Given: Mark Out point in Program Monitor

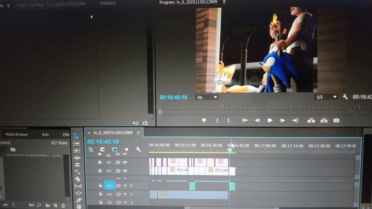Looking at the screenshot, I should (228, 120).
